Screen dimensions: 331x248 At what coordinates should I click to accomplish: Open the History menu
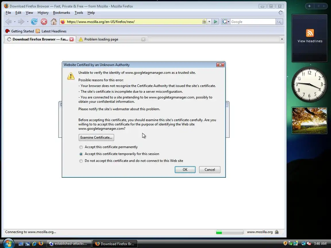click(43, 13)
